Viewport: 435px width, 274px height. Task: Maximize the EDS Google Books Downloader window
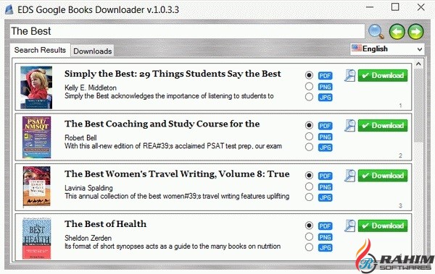tap(395, 7)
